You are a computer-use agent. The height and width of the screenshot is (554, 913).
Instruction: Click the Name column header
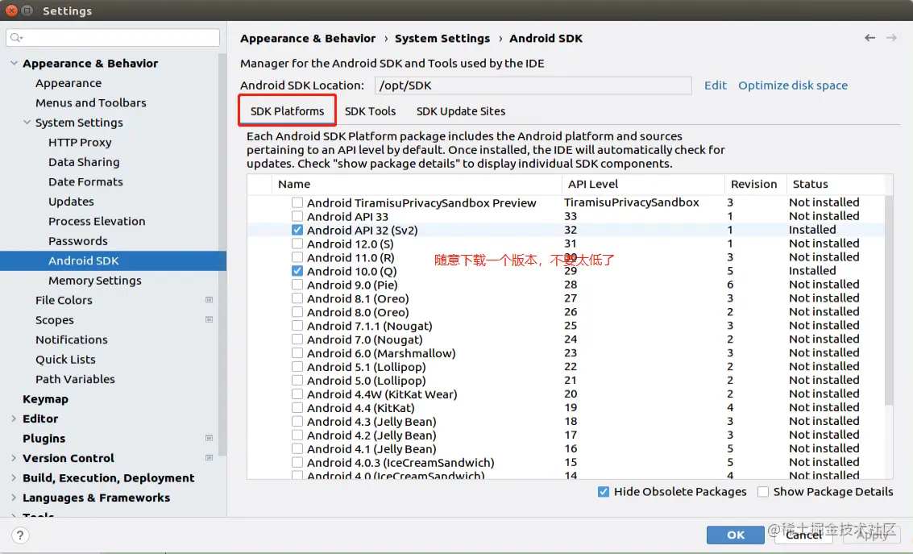pyautogui.click(x=417, y=184)
